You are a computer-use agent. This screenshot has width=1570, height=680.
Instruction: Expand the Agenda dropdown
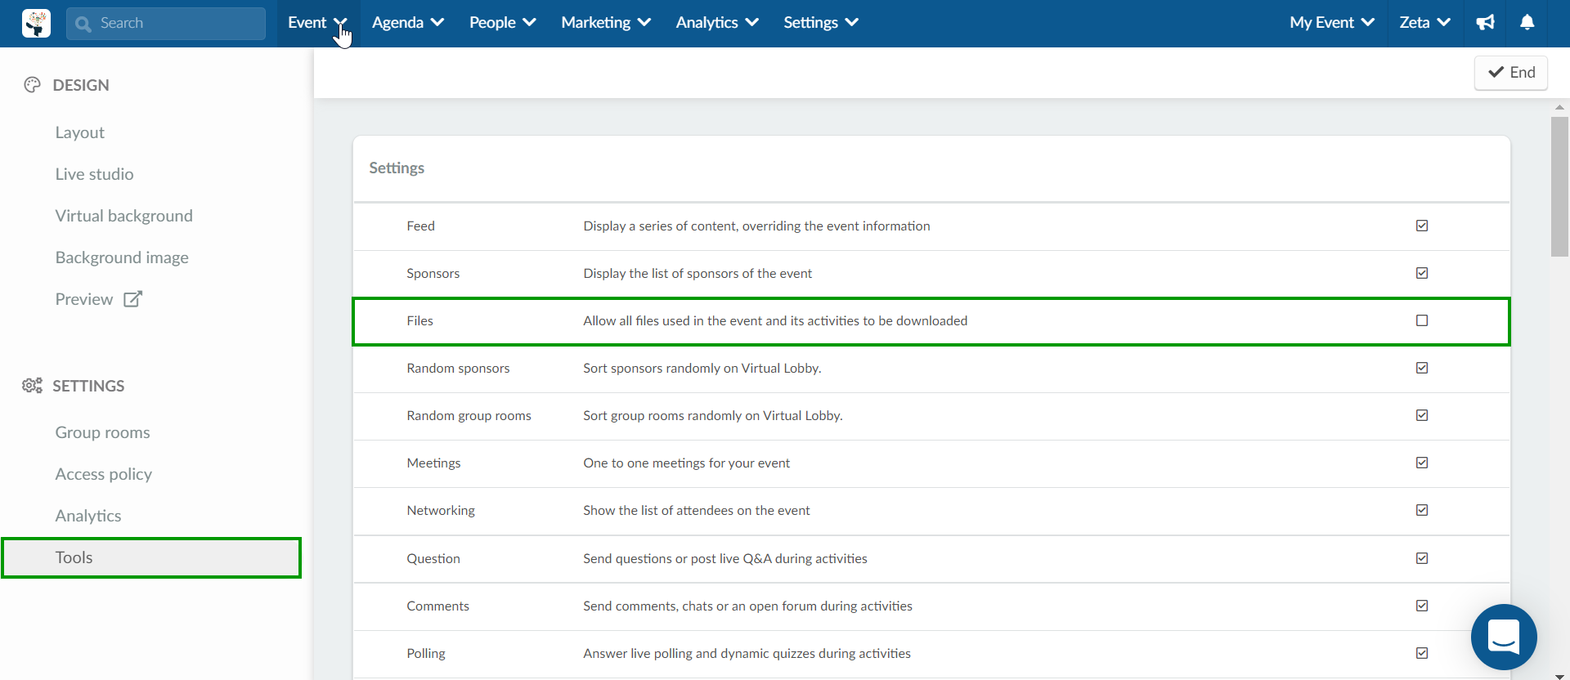pyautogui.click(x=407, y=23)
